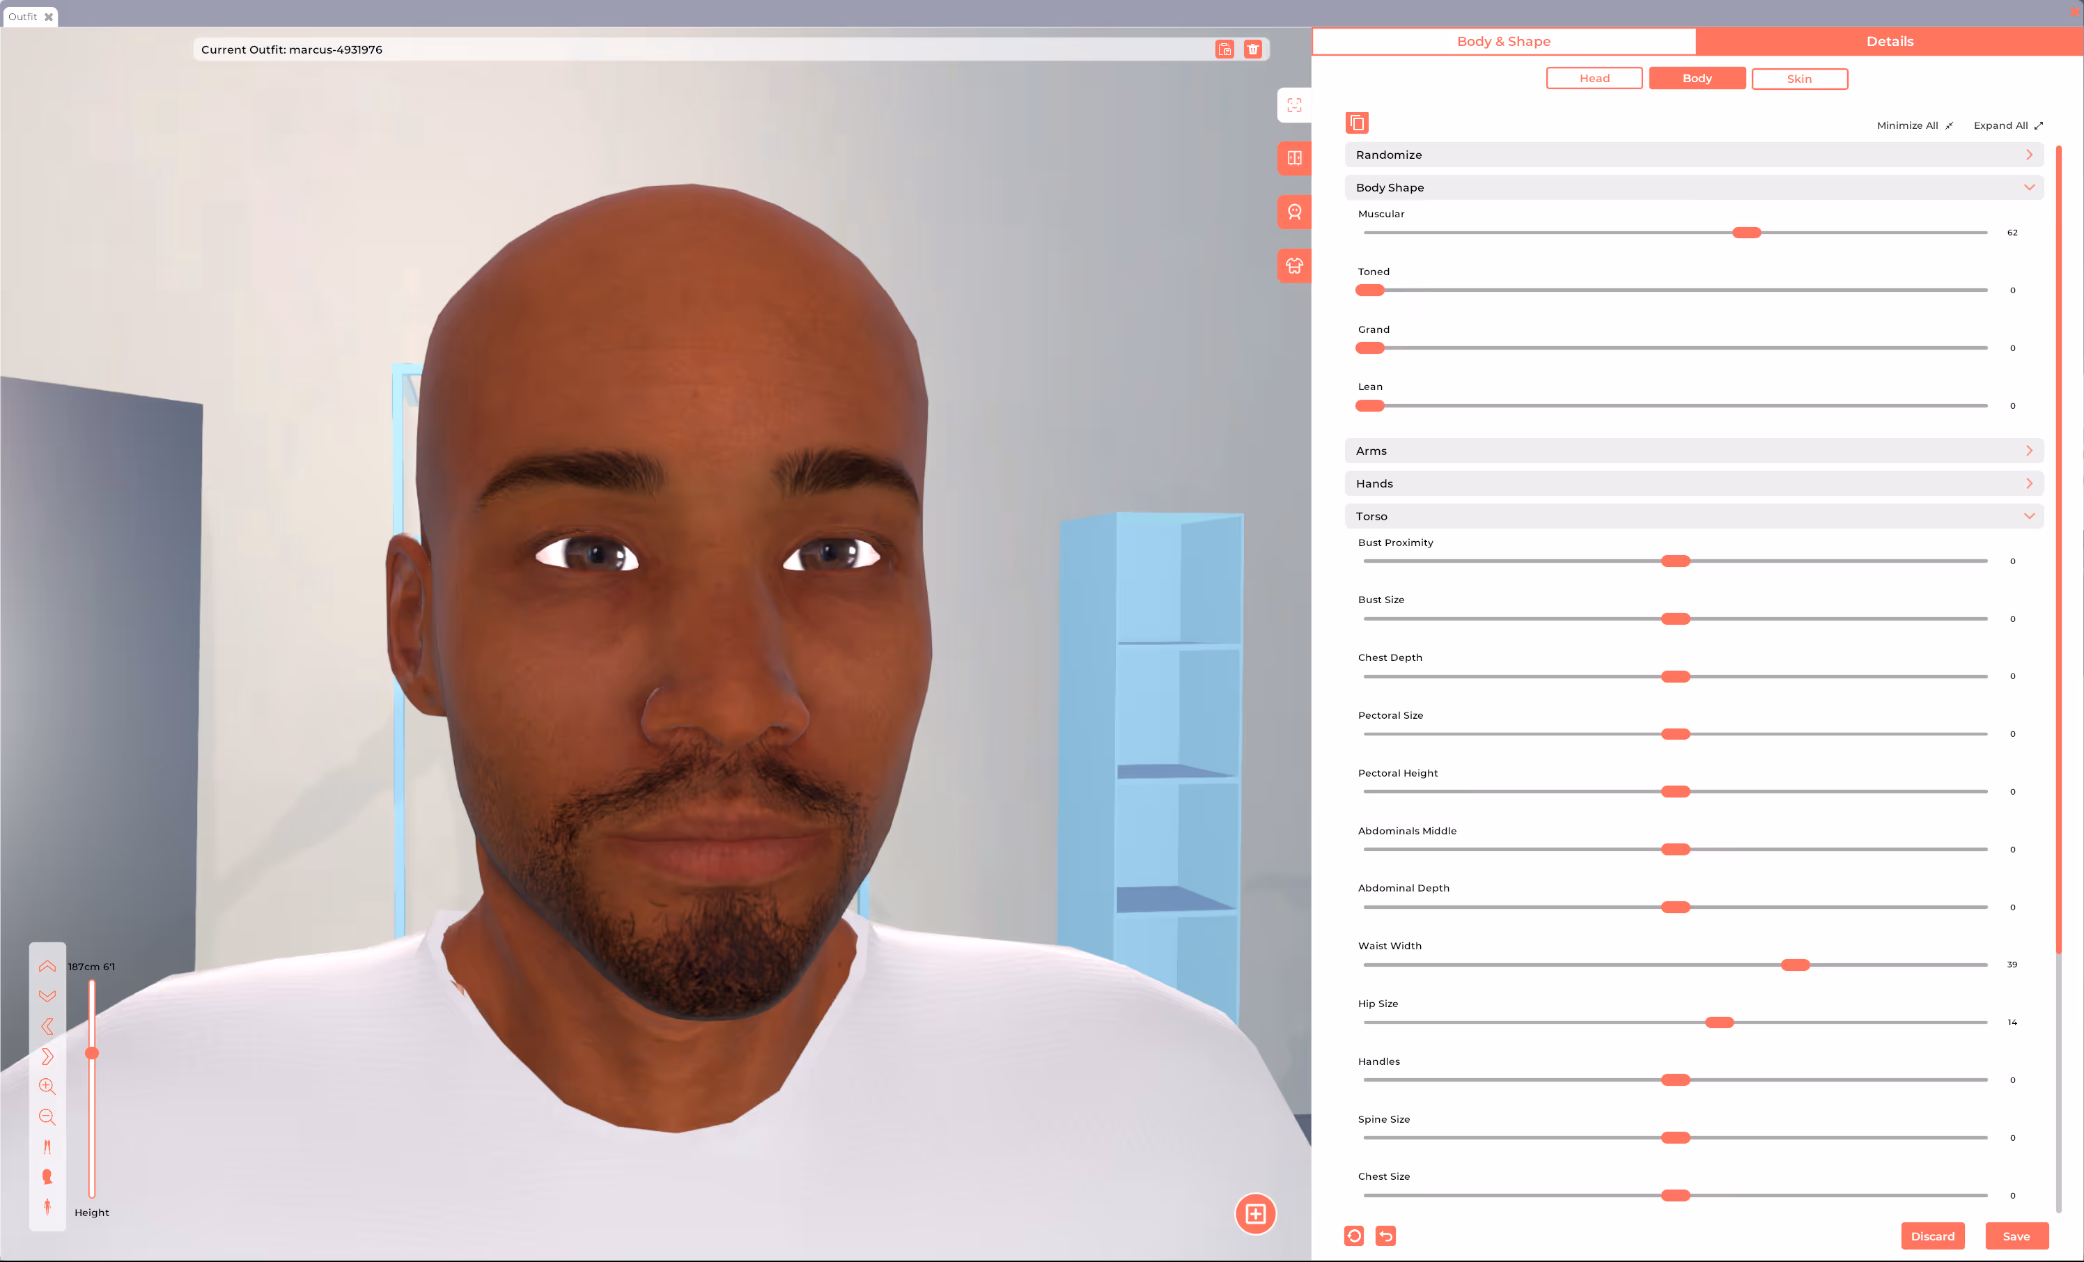Focus camera on head icon
The image size is (2084, 1262).
47,1176
